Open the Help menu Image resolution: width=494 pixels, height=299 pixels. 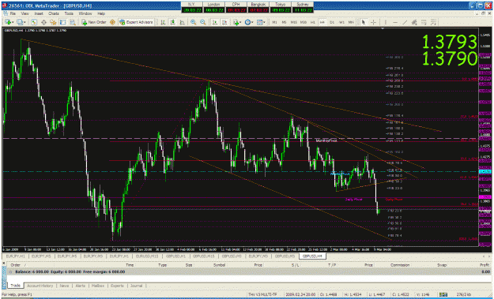pyautogui.click(x=101, y=13)
